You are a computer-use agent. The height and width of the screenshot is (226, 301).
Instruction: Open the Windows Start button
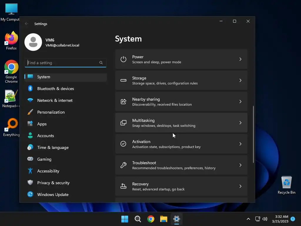click(125, 219)
